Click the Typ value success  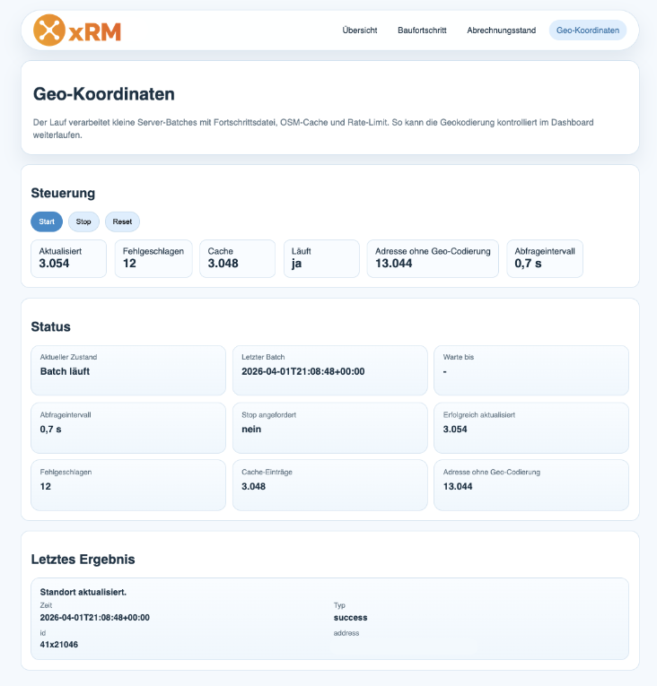350,617
